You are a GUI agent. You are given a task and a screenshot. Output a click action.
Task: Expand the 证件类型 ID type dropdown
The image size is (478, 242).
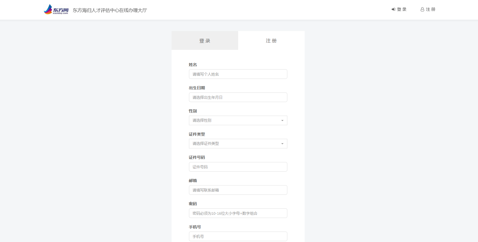tap(234, 144)
